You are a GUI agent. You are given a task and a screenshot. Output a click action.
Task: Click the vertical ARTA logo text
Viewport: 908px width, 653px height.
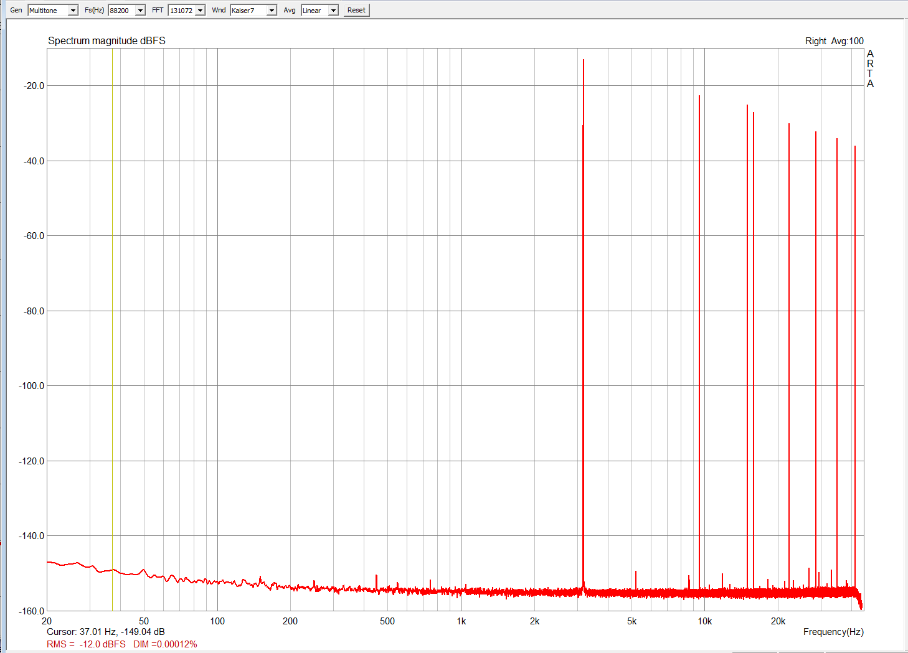(870, 68)
